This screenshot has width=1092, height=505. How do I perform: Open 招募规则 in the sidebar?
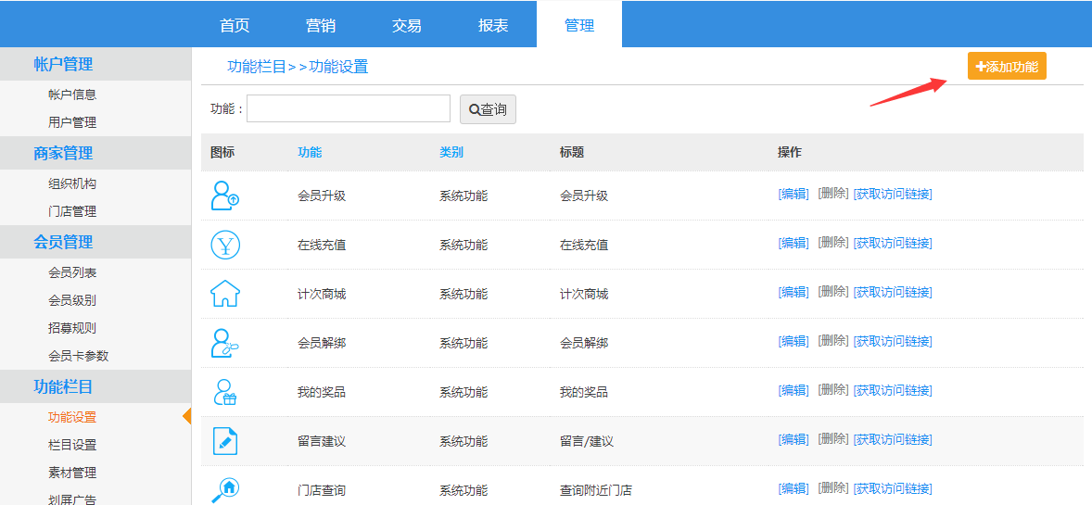(72, 328)
